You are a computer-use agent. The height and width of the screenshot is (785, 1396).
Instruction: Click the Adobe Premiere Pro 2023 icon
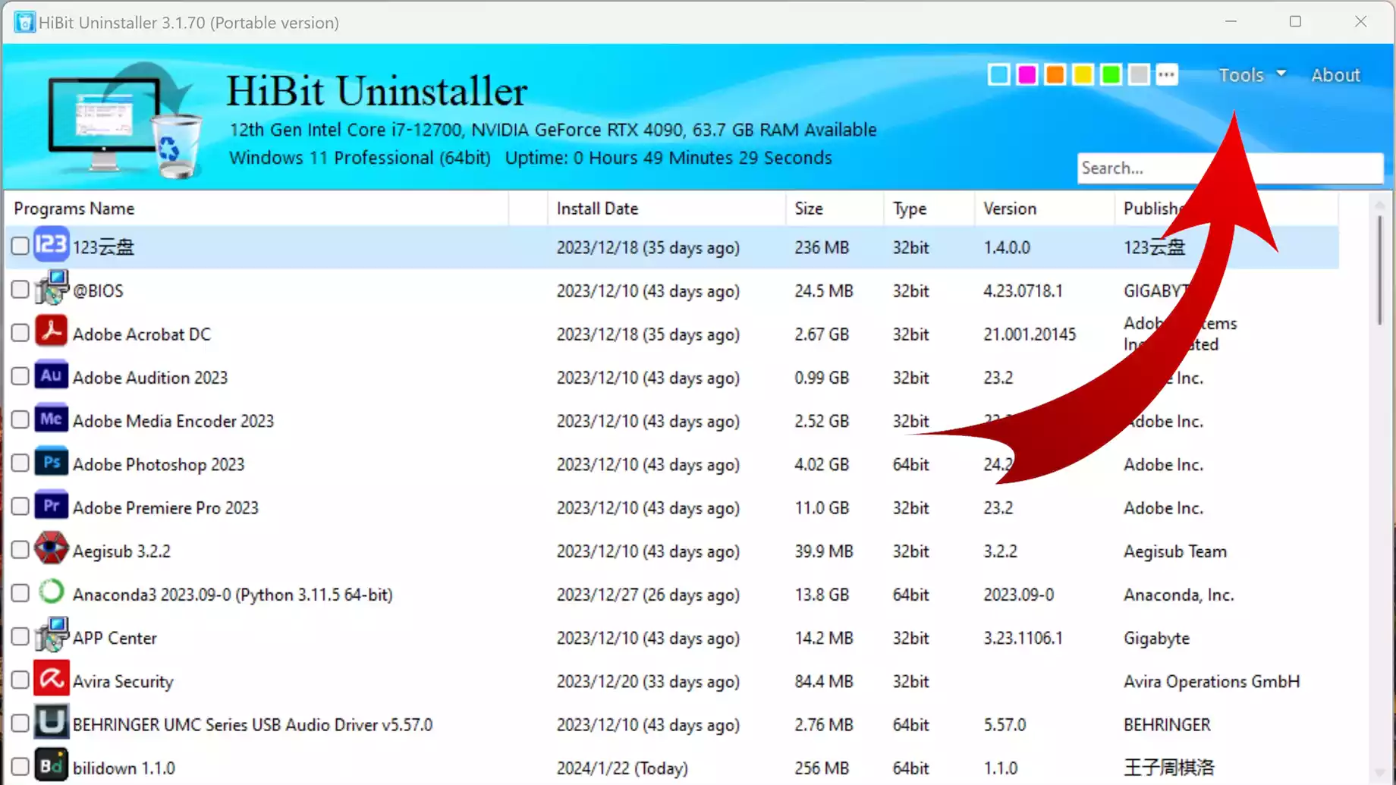51,507
